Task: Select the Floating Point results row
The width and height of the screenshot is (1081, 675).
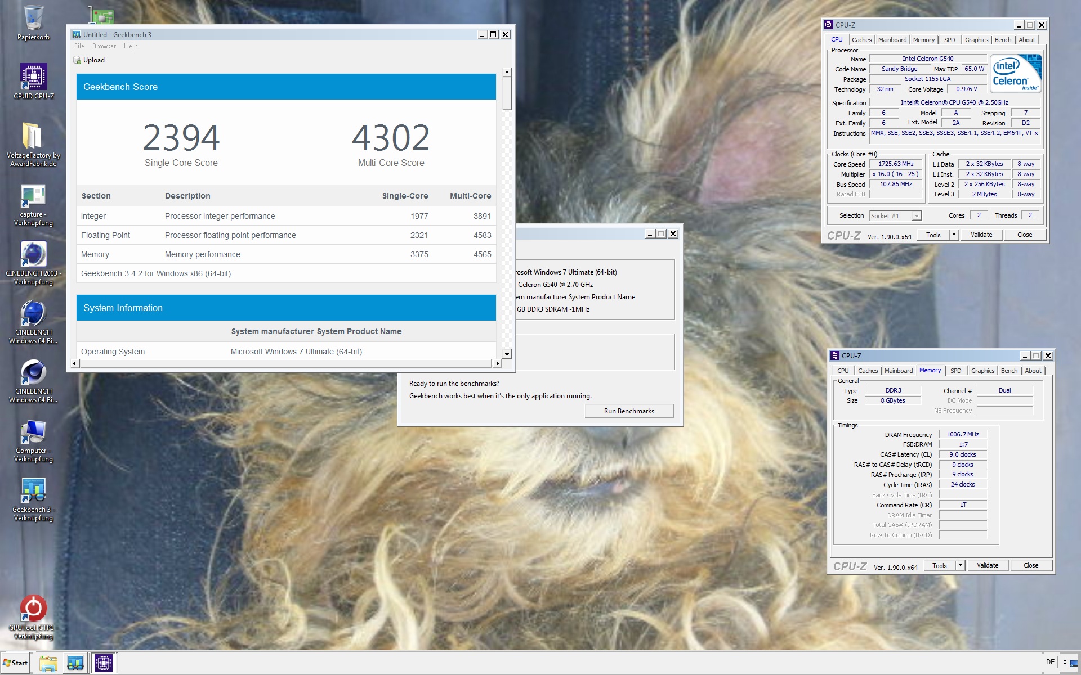Action: pos(286,235)
